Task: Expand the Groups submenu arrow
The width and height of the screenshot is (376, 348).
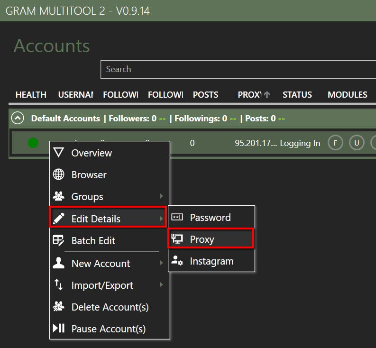Action: coord(162,196)
